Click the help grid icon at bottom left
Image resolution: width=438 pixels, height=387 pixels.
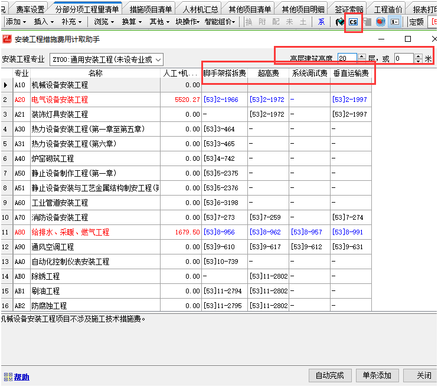click(x=8, y=377)
